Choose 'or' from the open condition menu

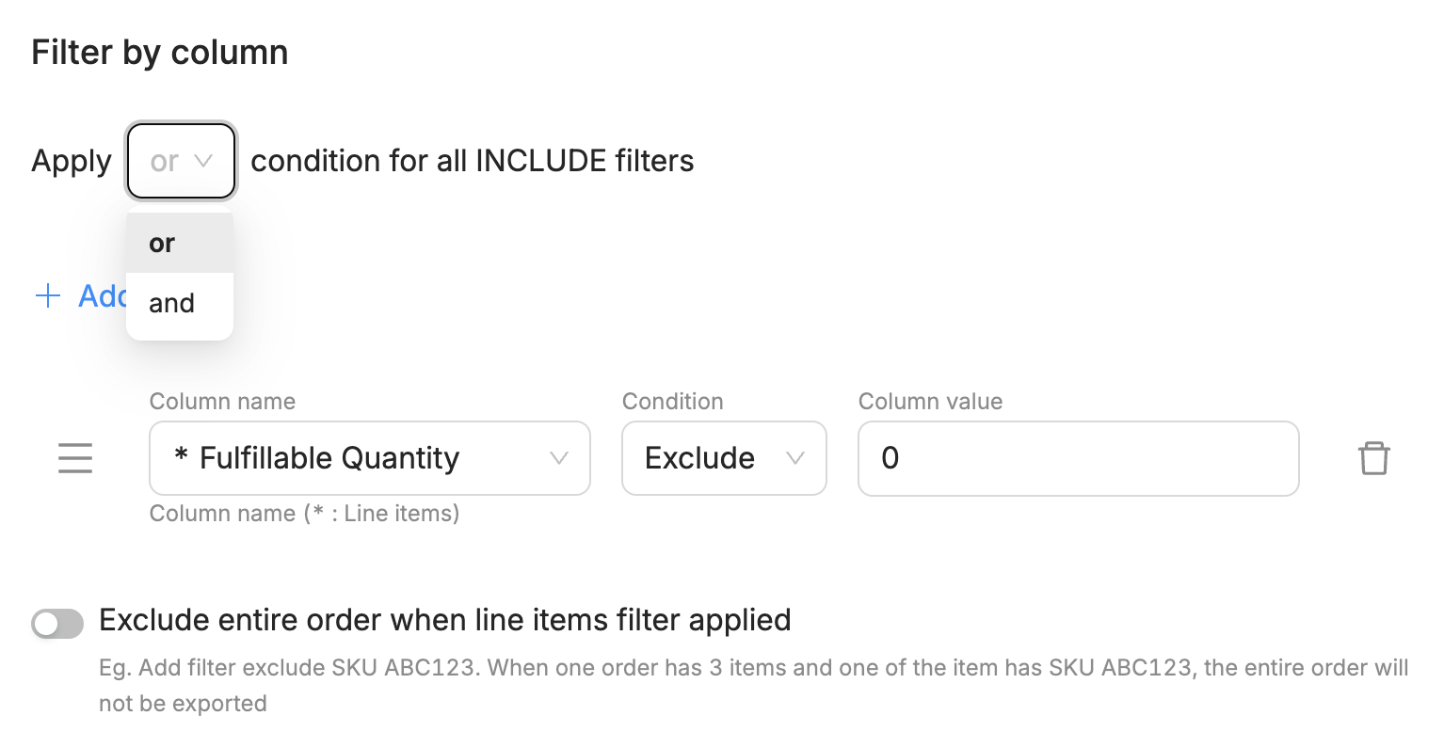[x=180, y=243]
